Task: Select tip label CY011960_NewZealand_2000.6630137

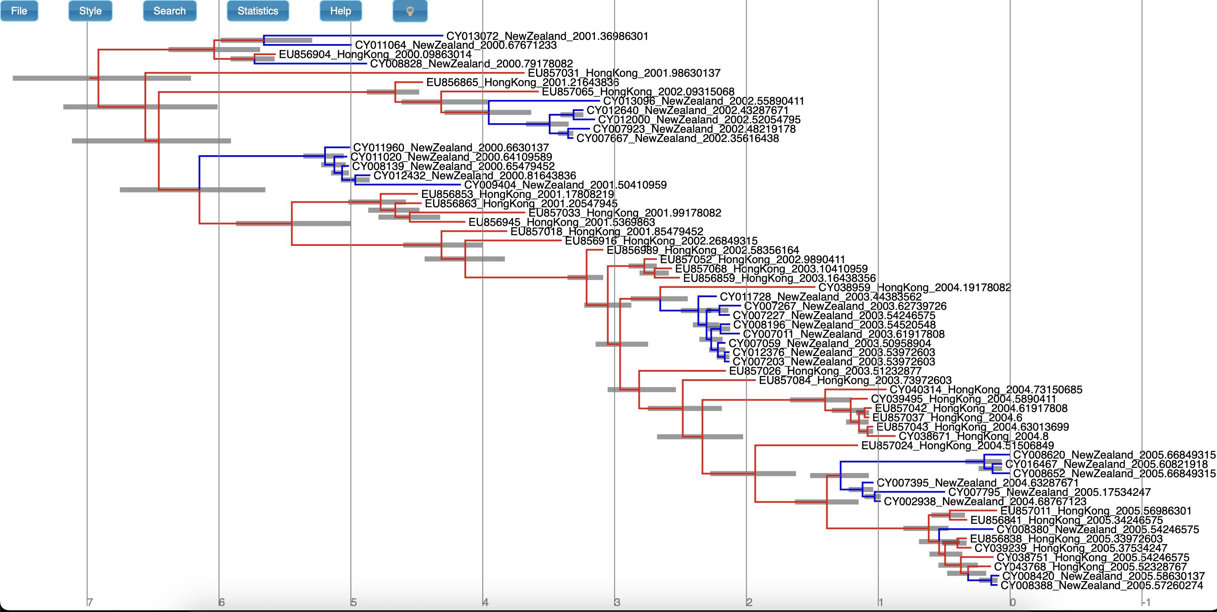Action: 451,147
